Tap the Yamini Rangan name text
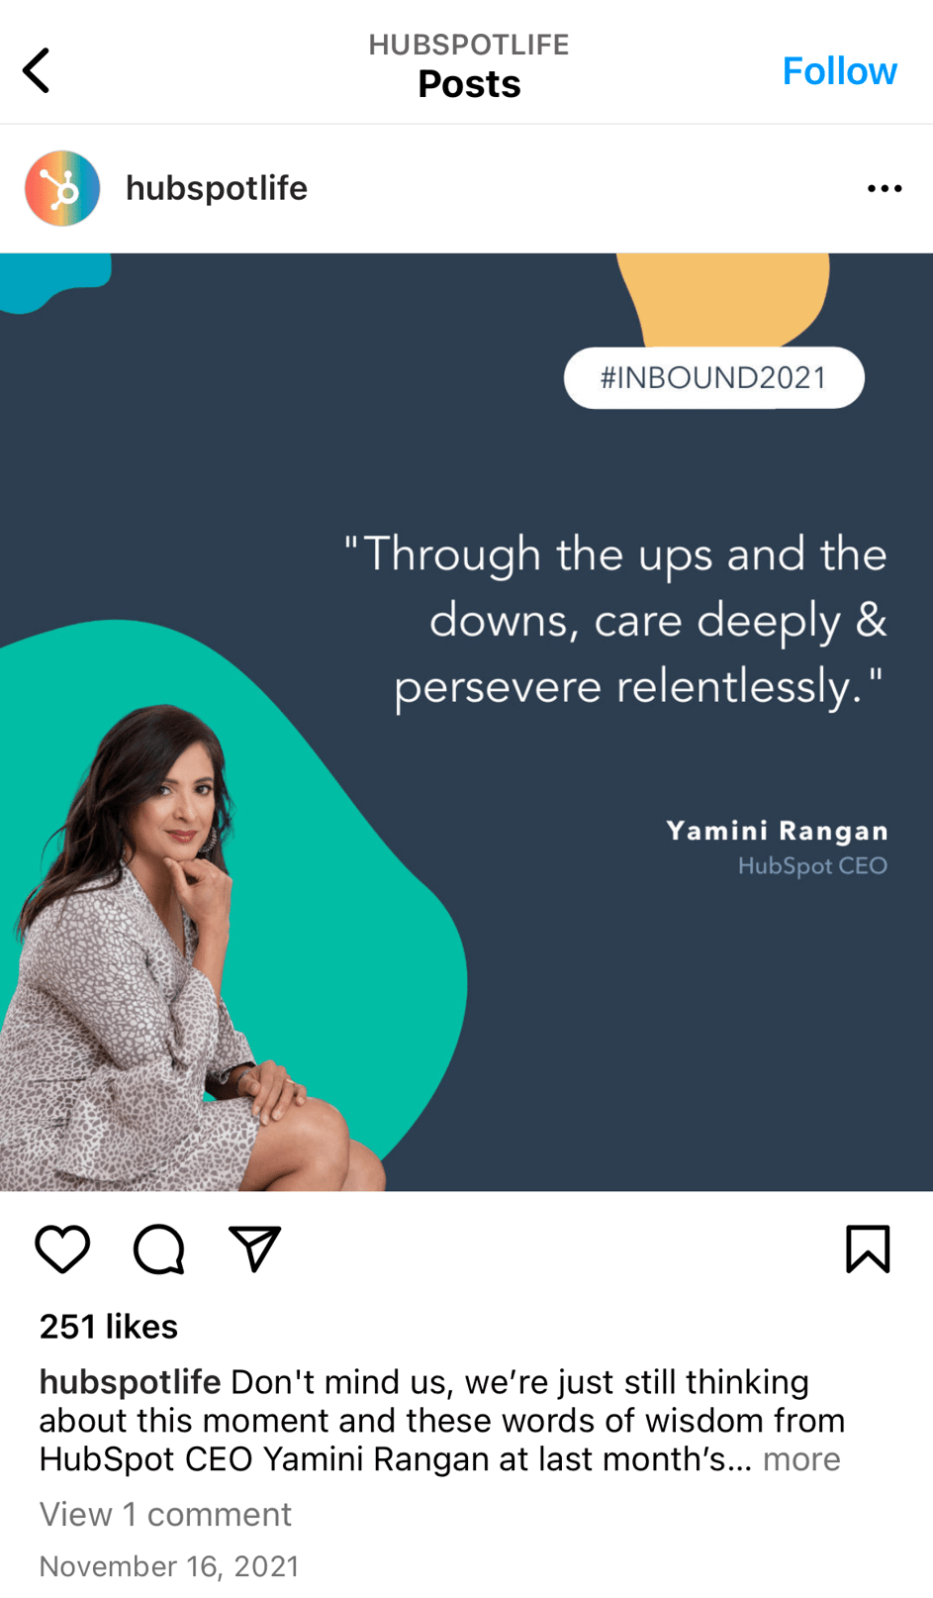Screen dimensions: 933x1598 [777, 831]
